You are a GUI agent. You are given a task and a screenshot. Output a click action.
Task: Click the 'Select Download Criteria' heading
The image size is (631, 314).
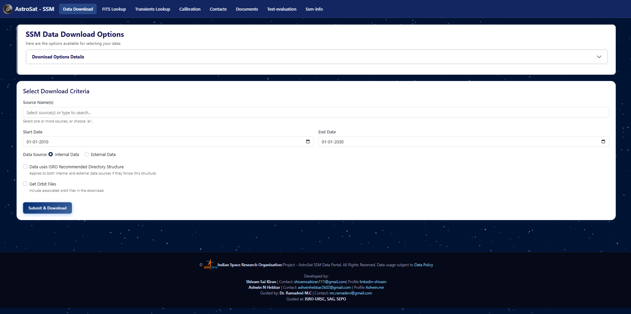pyautogui.click(x=56, y=91)
